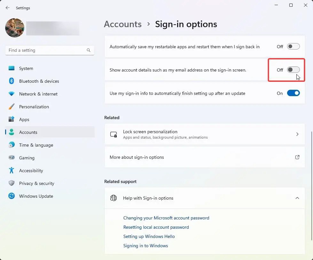Collapse Help with Sign-in options section
Viewport: 313px width, 260px height.
click(x=297, y=198)
